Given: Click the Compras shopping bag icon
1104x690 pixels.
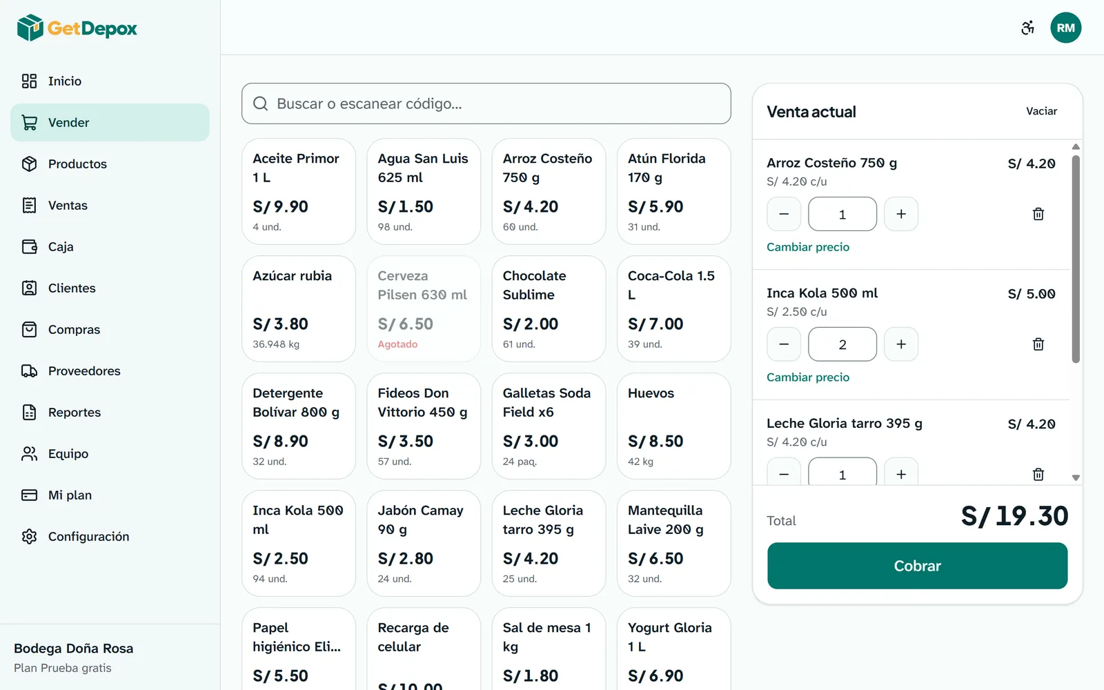Looking at the screenshot, I should pyautogui.click(x=29, y=330).
